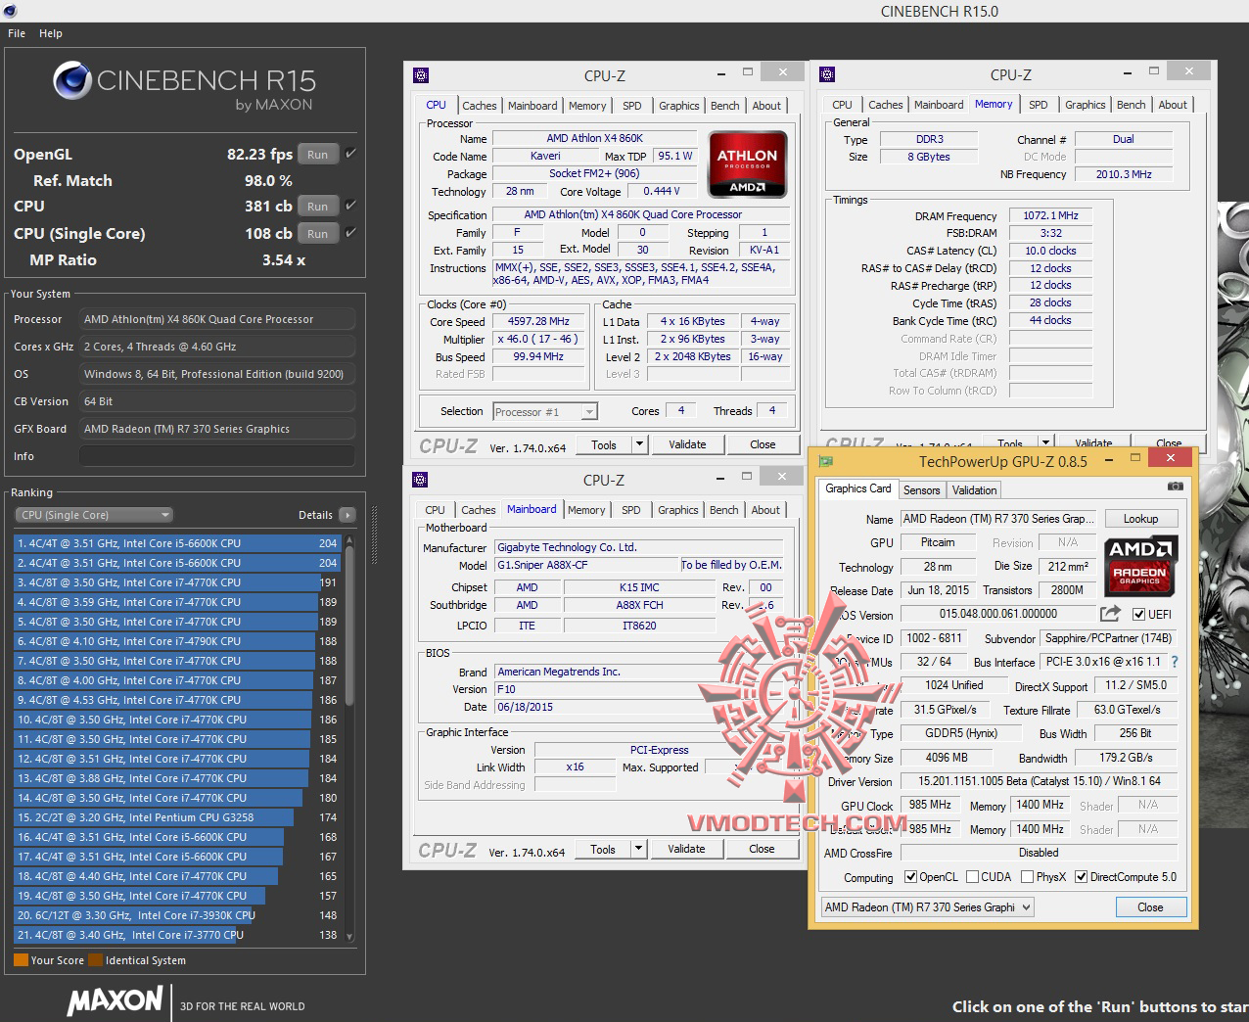Open the GPU selector dropdown in GPU-Z
The image size is (1249, 1022).
[927, 907]
